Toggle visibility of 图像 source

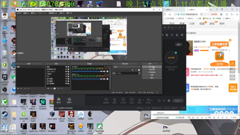point(66,67)
